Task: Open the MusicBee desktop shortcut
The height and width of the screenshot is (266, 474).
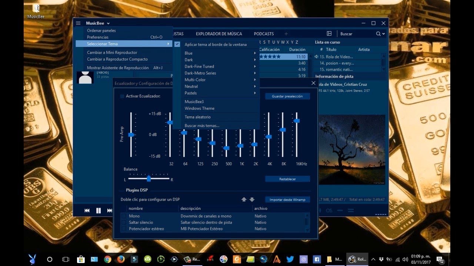Action: pos(36,11)
